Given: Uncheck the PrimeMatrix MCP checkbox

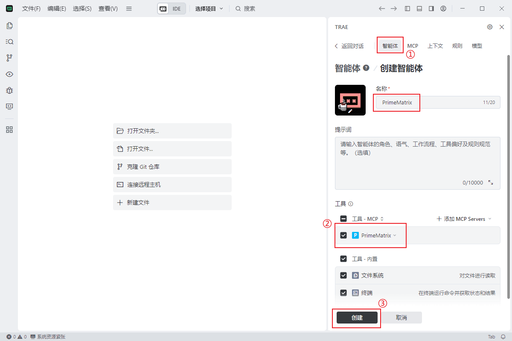Looking at the screenshot, I should click(343, 235).
